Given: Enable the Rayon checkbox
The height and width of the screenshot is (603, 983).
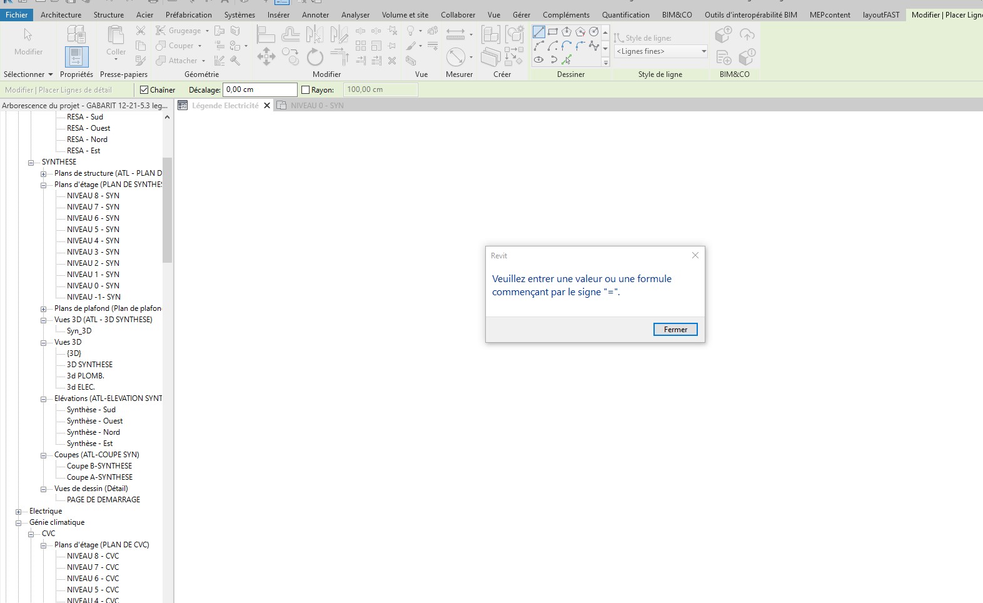Looking at the screenshot, I should click(x=306, y=90).
